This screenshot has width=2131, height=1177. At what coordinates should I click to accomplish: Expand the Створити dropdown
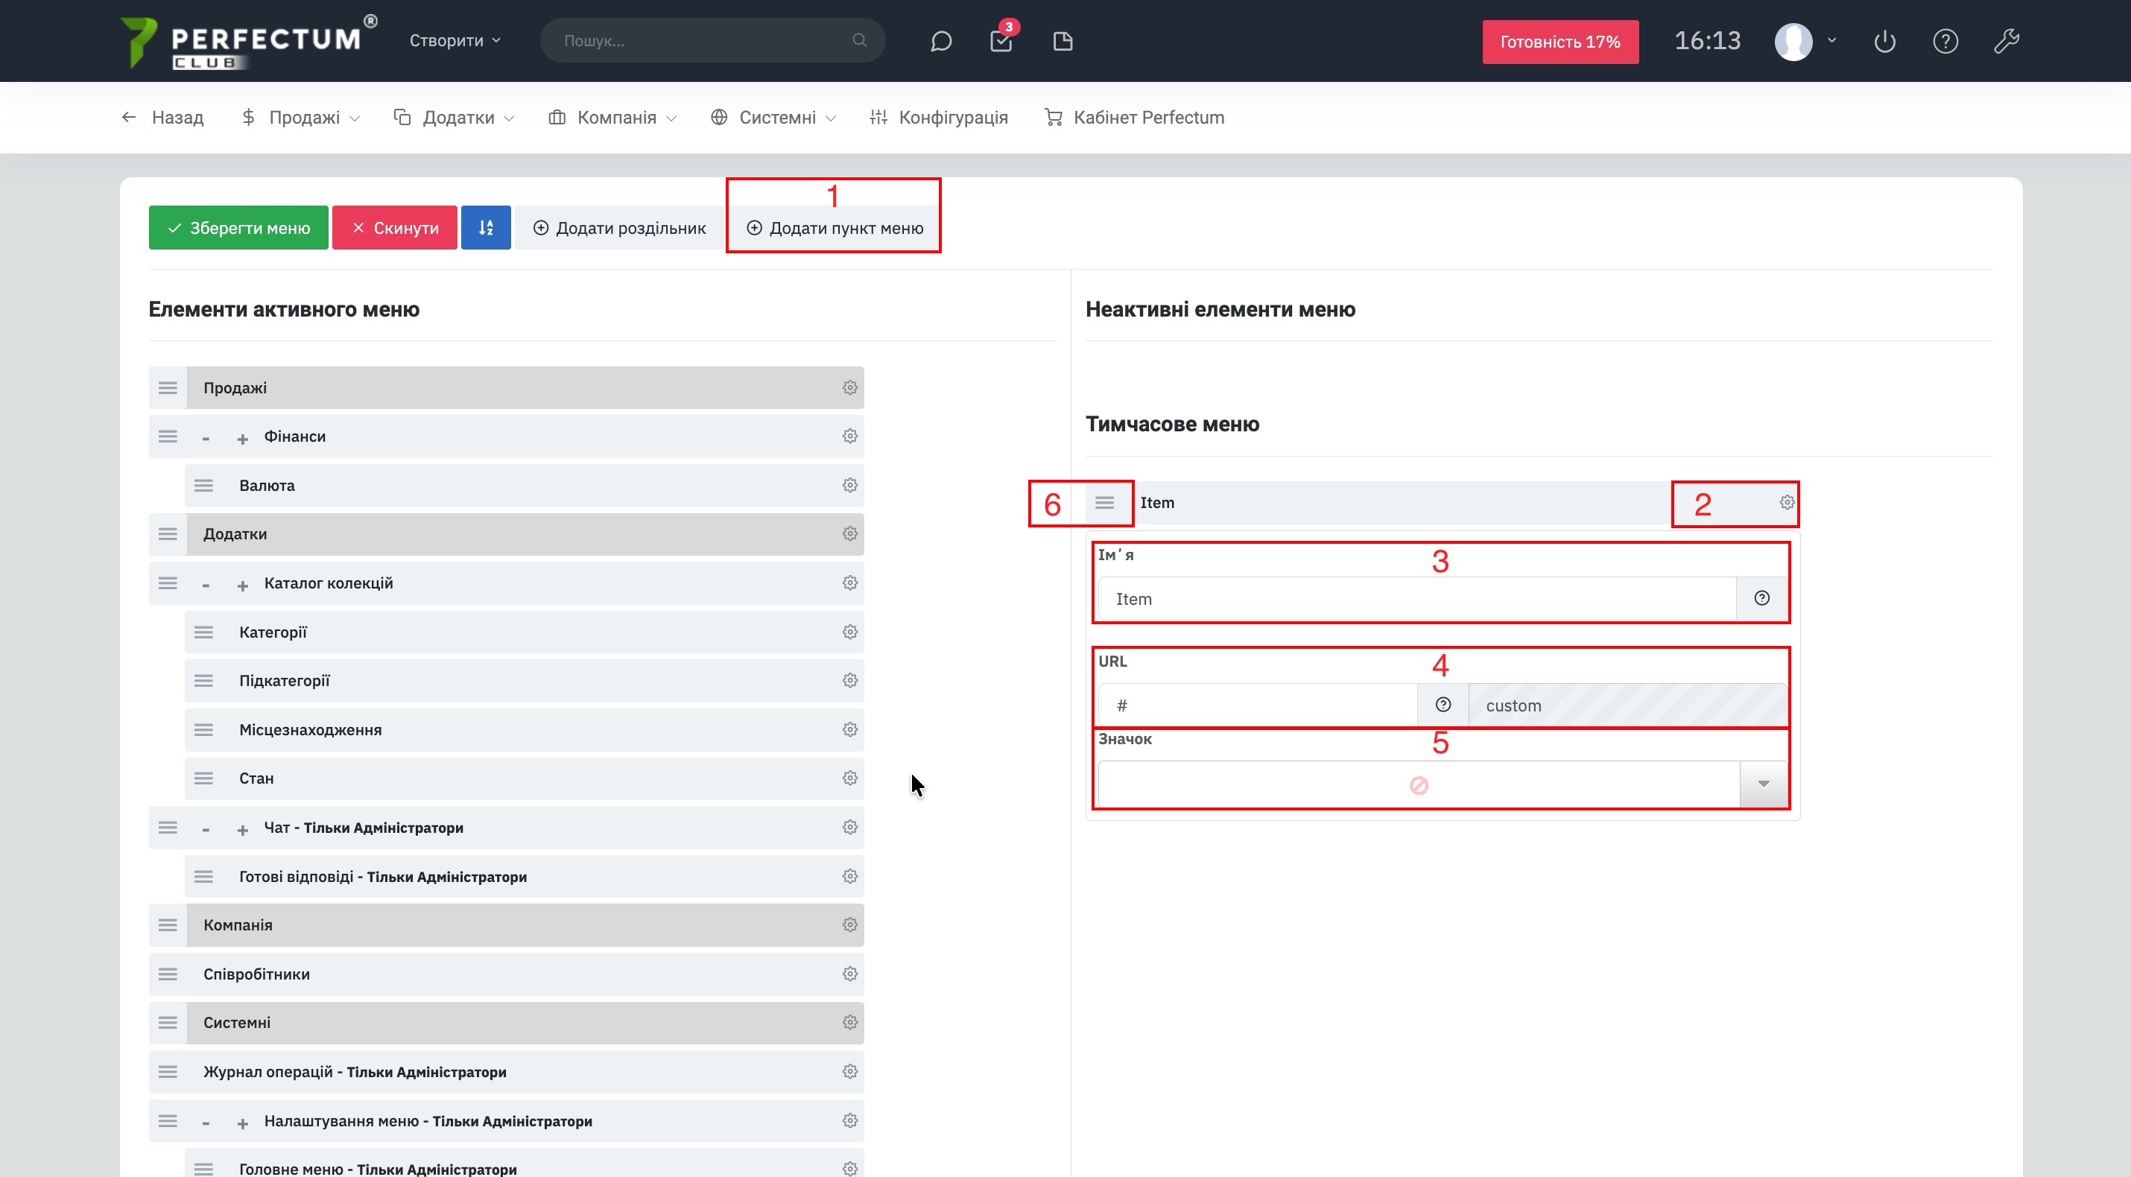pyautogui.click(x=455, y=40)
